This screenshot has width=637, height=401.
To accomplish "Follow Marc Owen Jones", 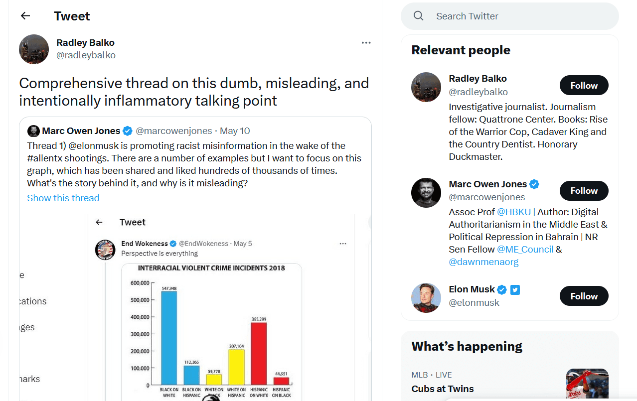I will (x=584, y=191).
